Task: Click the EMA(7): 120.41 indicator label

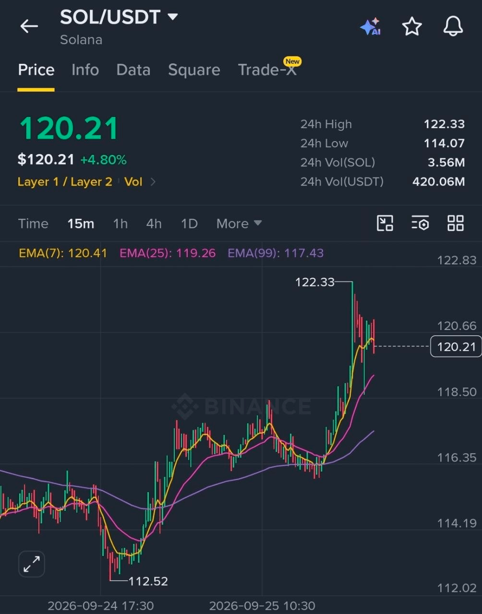Action: pyautogui.click(x=63, y=253)
